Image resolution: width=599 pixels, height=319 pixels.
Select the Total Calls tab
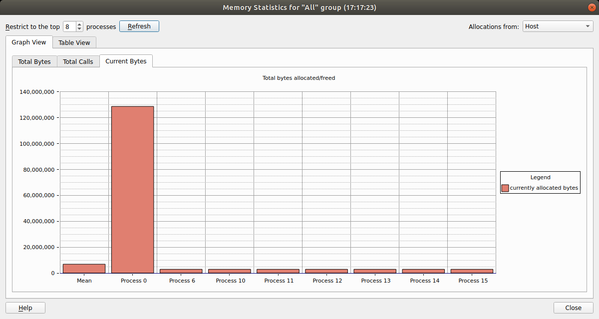78,61
